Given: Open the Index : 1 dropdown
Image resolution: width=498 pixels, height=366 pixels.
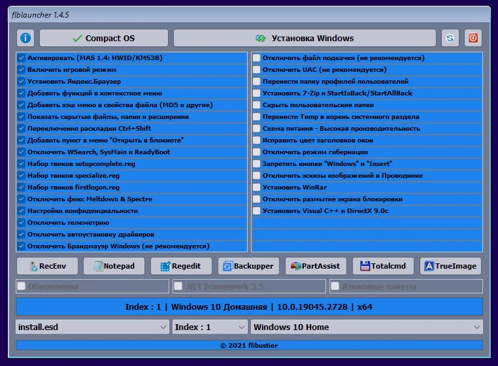Looking at the screenshot, I should (210, 327).
